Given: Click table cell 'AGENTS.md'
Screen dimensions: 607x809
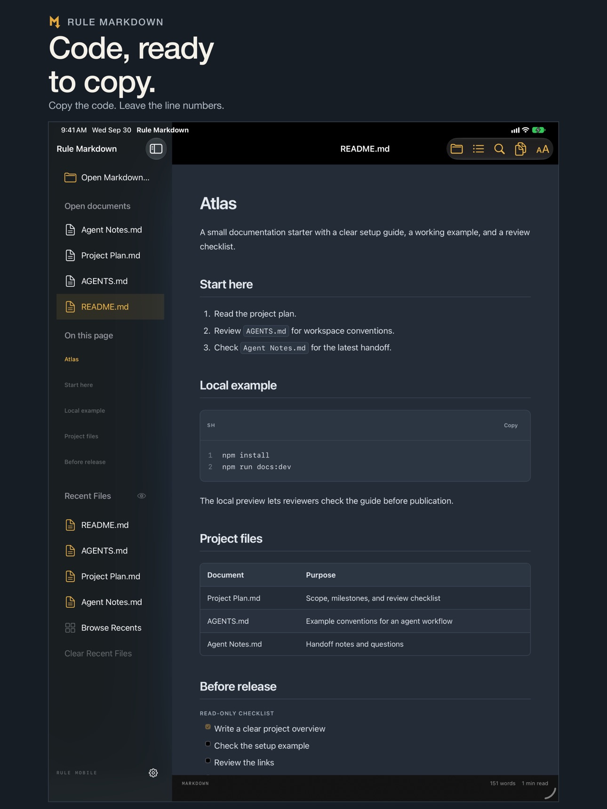Looking at the screenshot, I should click(x=228, y=621).
